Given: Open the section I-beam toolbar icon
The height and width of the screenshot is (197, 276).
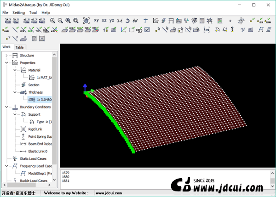Looking at the screenshot, I should 163,21.
